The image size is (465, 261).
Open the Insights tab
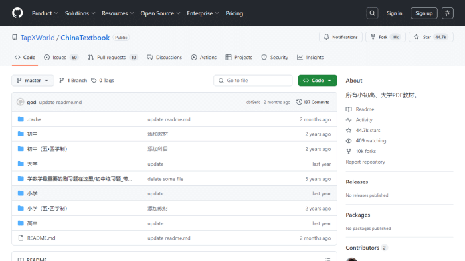[310, 58]
